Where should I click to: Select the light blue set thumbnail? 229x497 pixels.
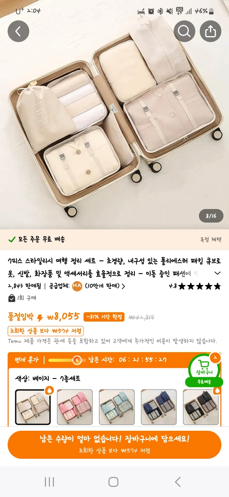tap(117, 407)
